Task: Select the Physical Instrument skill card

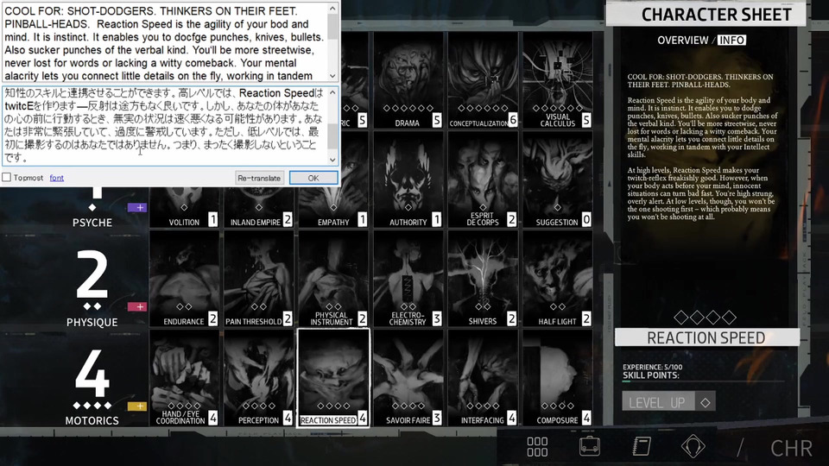Action: click(333, 279)
